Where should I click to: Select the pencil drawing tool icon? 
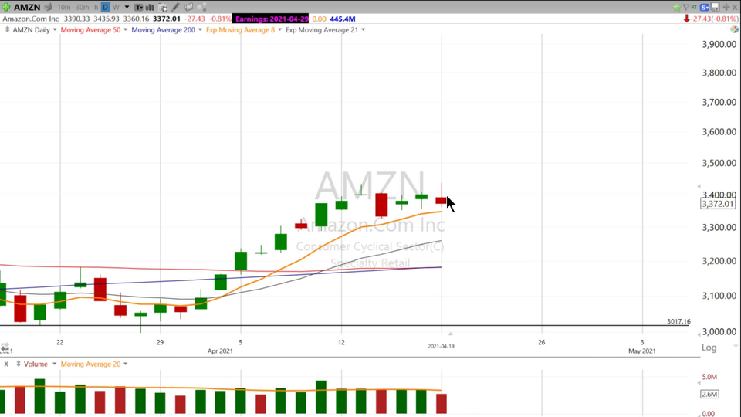176,7
